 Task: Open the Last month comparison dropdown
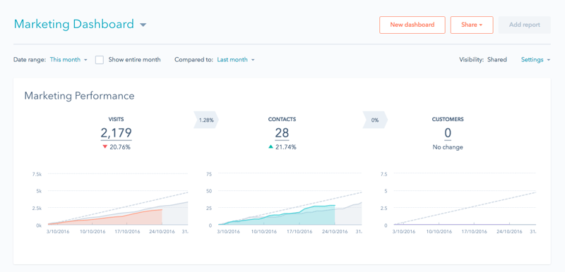coord(236,60)
